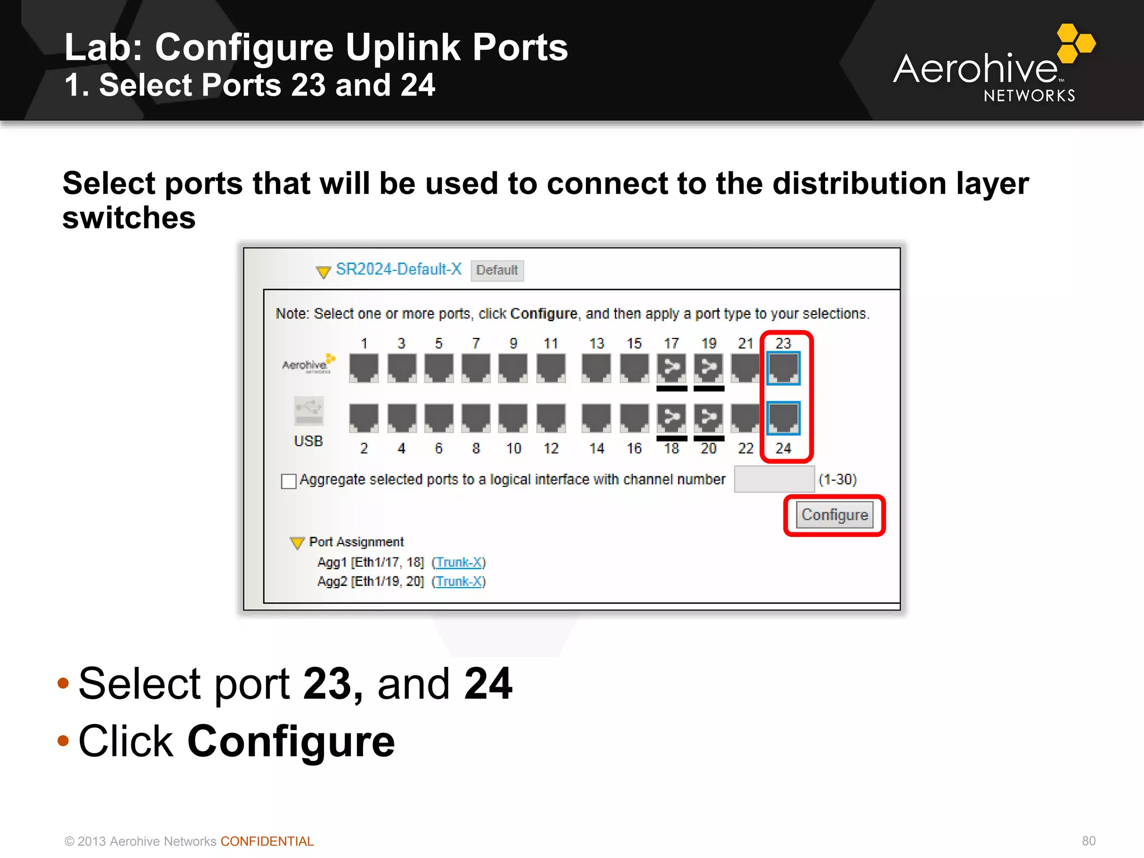Select aggregated port 18 icon
1144x858 pixels.
pyautogui.click(x=671, y=418)
